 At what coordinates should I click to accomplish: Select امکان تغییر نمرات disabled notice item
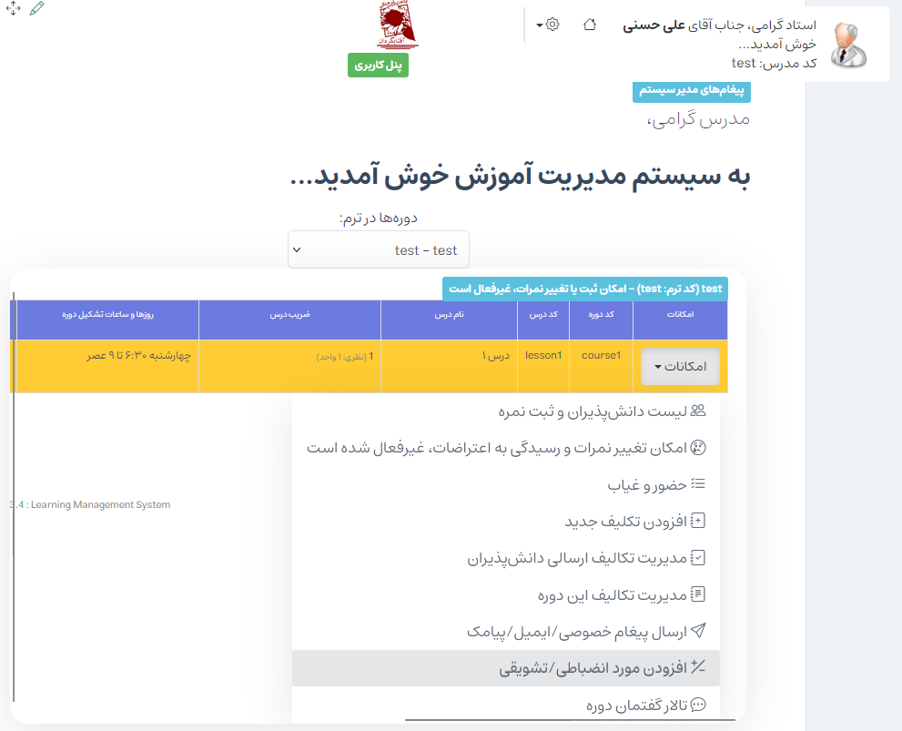[x=506, y=448]
